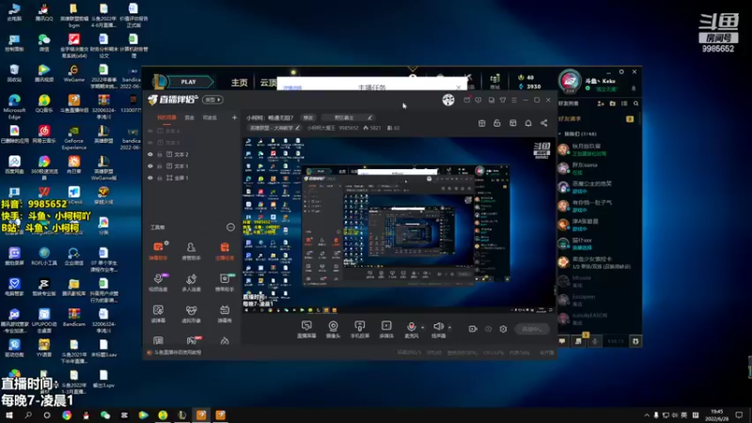This screenshot has height=423, width=752.
Task: Open Windows Start menu
Action: 9,415
